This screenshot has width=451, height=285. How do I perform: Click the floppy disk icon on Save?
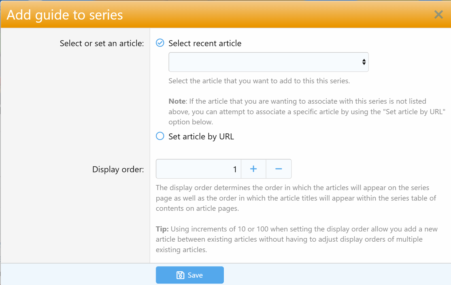pyautogui.click(x=180, y=275)
